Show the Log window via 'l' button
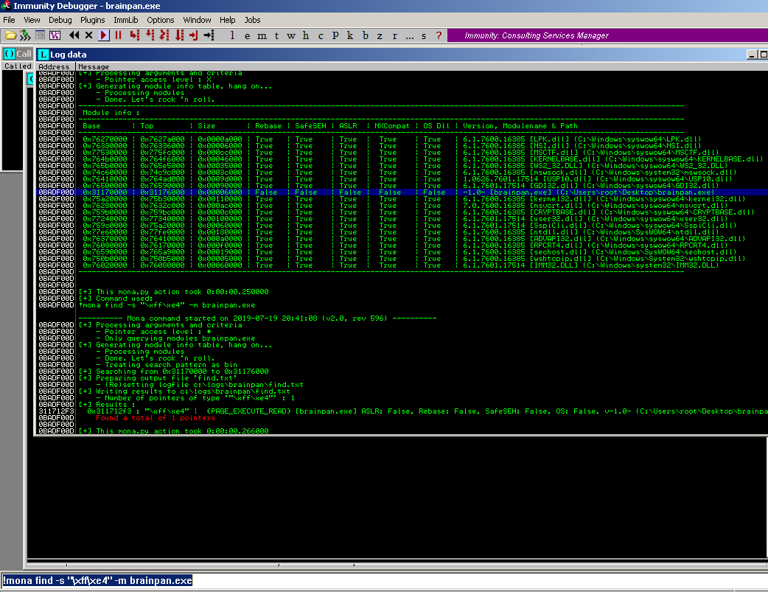Viewport: 768px width, 592px height. pyautogui.click(x=232, y=35)
